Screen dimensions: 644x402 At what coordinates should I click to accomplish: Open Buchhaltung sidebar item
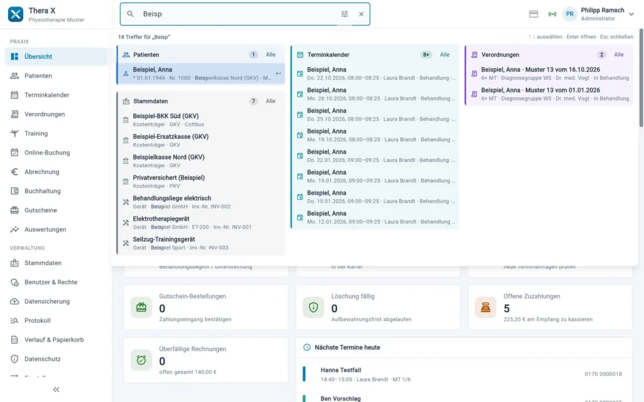56,191
